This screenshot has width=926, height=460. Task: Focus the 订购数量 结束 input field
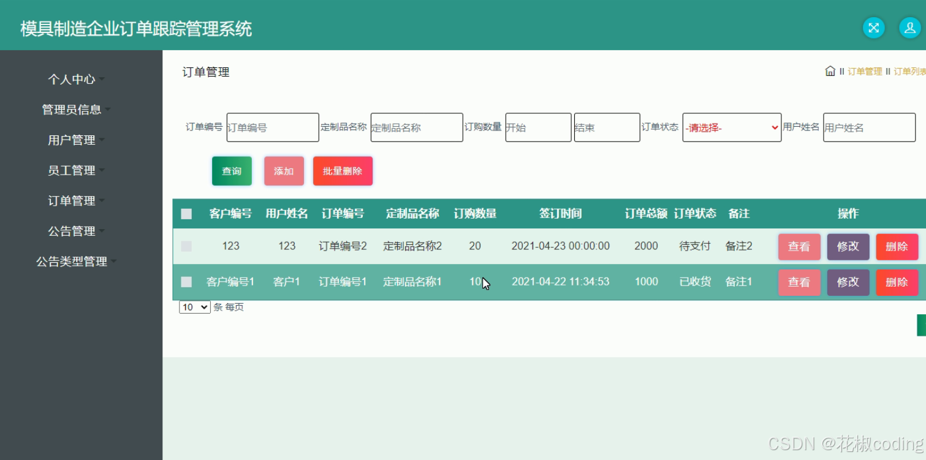[607, 127]
